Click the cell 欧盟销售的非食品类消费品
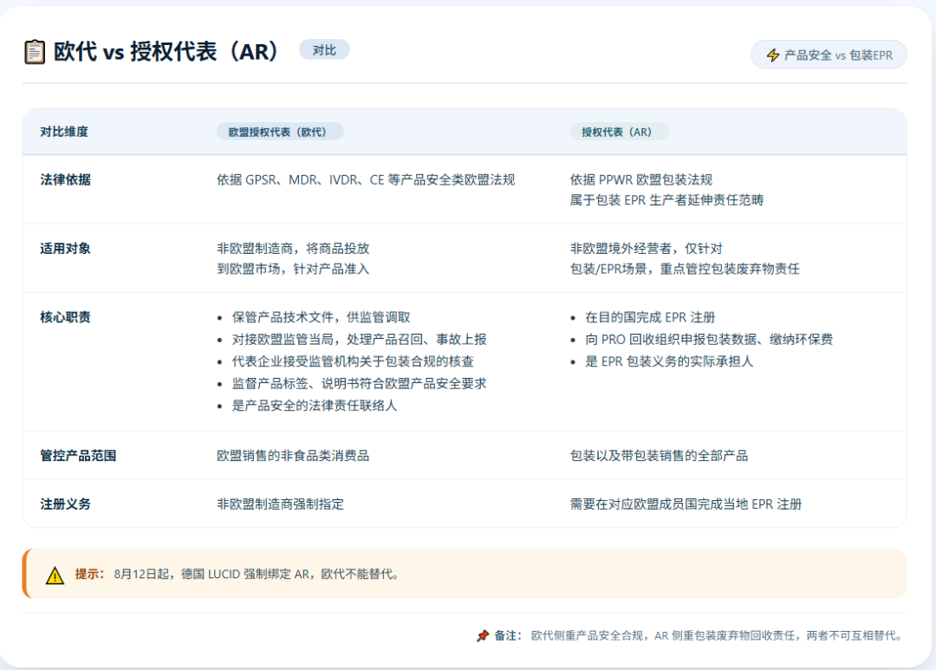Image resolution: width=936 pixels, height=670 pixels. (x=293, y=456)
